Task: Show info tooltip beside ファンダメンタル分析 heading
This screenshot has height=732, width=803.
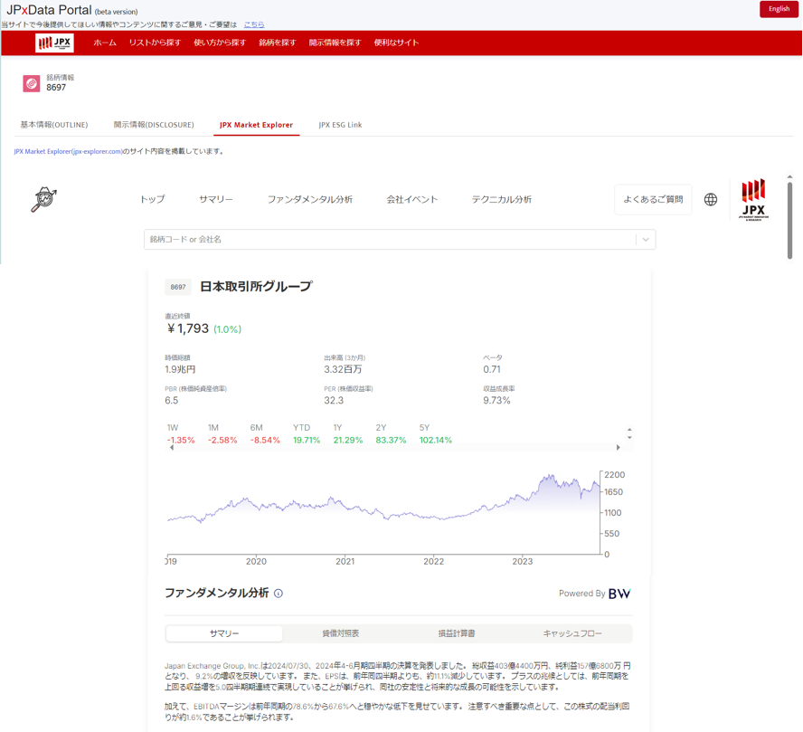Action: point(279,594)
